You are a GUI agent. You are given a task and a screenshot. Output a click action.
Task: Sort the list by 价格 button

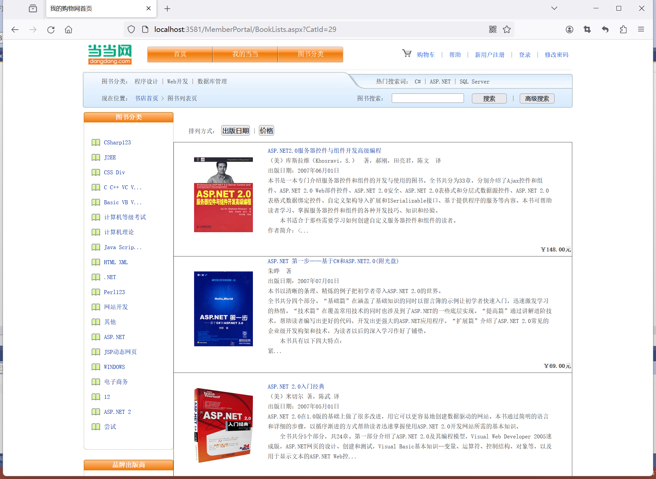click(266, 131)
